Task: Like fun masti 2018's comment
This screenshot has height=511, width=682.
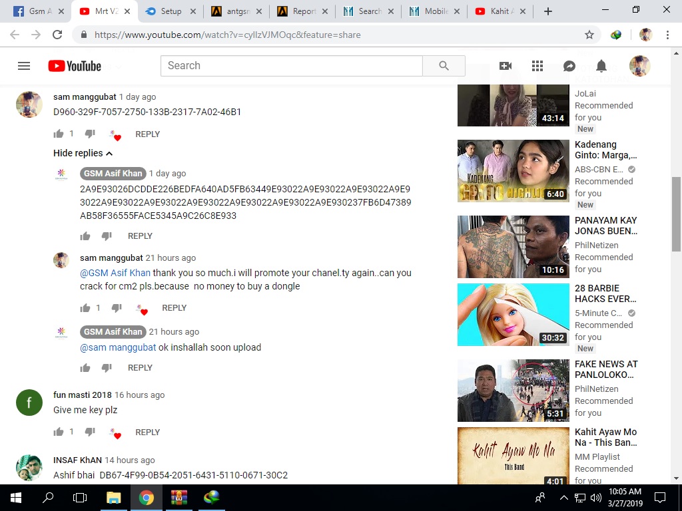Action: coord(59,432)
